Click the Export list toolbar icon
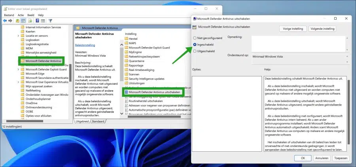The height and width of the screenshot is (167, 356). tap(30, 21)
